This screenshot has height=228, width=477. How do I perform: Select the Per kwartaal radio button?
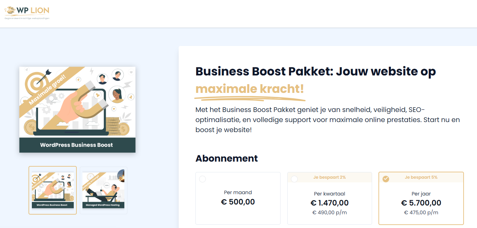(x=294, y=179)
